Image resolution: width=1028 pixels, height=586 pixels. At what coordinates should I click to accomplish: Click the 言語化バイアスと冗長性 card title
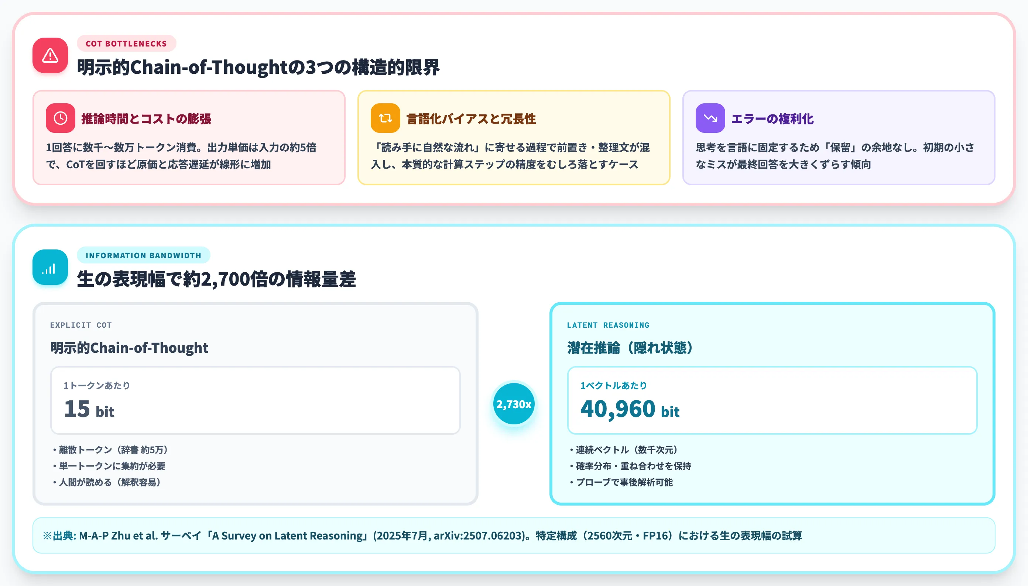coord(471,119)
